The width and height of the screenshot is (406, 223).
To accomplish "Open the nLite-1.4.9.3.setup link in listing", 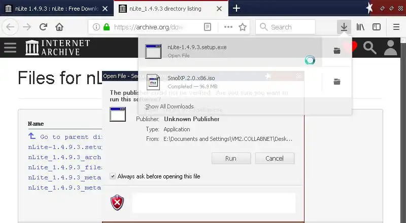I will pos(65,147).
